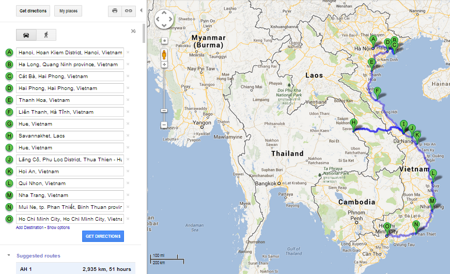
Task: Remove the Thanh Hoa destination
Action: (128, 100)
